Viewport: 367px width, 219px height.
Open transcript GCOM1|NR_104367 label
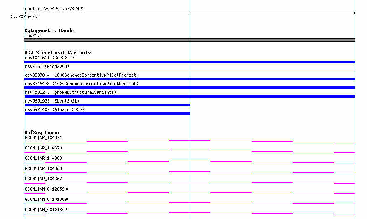tap(43, 179)
